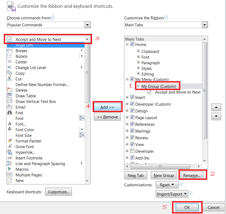Open the Choose commands from dropdown
The height and width of the screenshot is (214, 226).
click(x=88, y=25)
